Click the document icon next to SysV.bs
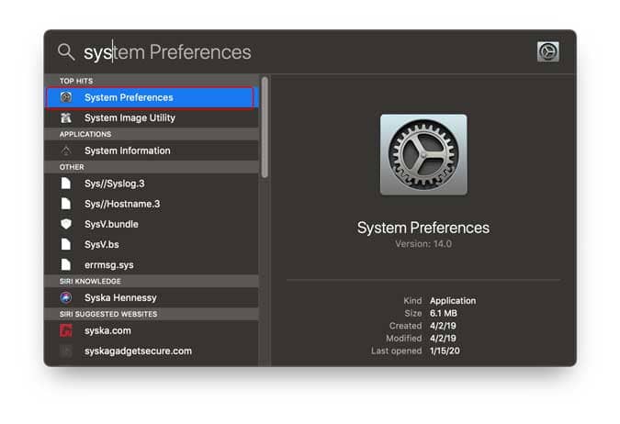 (66, 245)
